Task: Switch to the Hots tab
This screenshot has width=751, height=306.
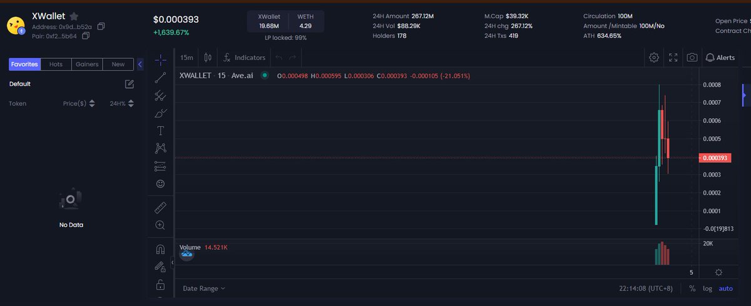Action: [56, 64]
